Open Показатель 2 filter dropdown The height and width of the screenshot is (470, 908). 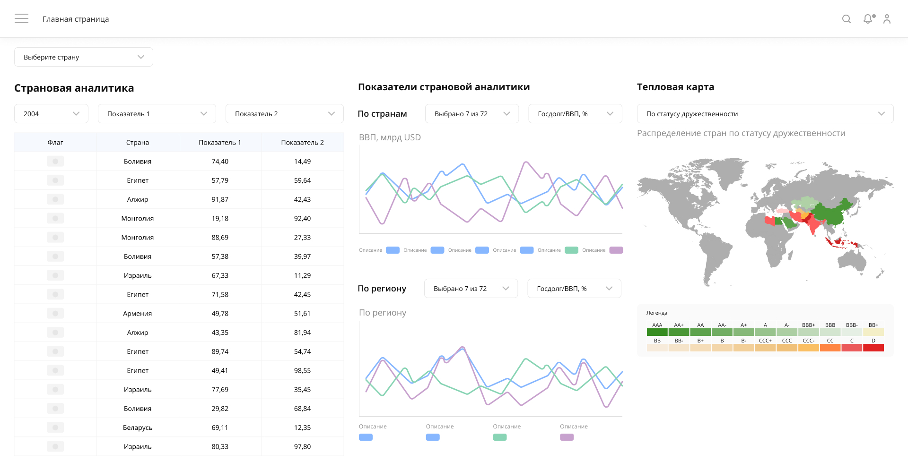(284, 114)
